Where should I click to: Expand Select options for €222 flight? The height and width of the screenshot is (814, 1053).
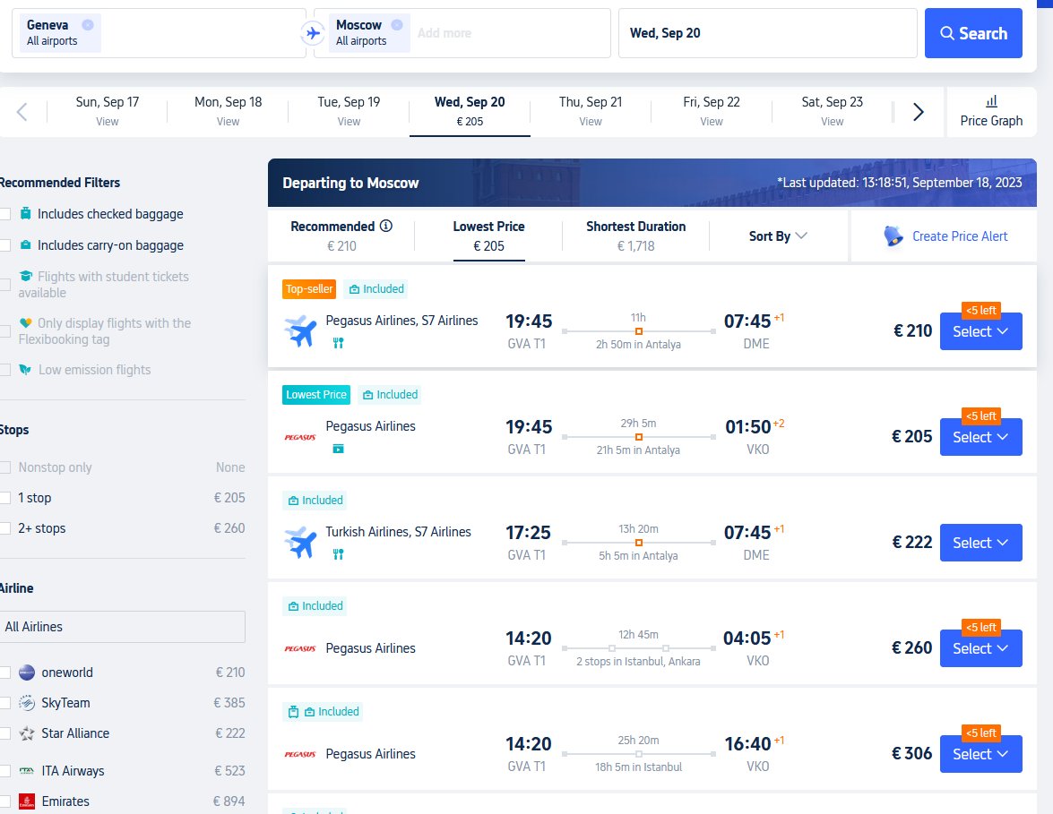980,543
